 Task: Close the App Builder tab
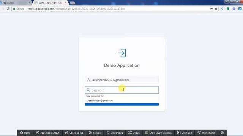tap(30, 3)
